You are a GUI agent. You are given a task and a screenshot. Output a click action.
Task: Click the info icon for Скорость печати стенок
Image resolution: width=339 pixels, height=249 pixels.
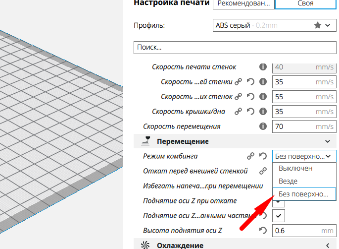click(x=263, y=67)
